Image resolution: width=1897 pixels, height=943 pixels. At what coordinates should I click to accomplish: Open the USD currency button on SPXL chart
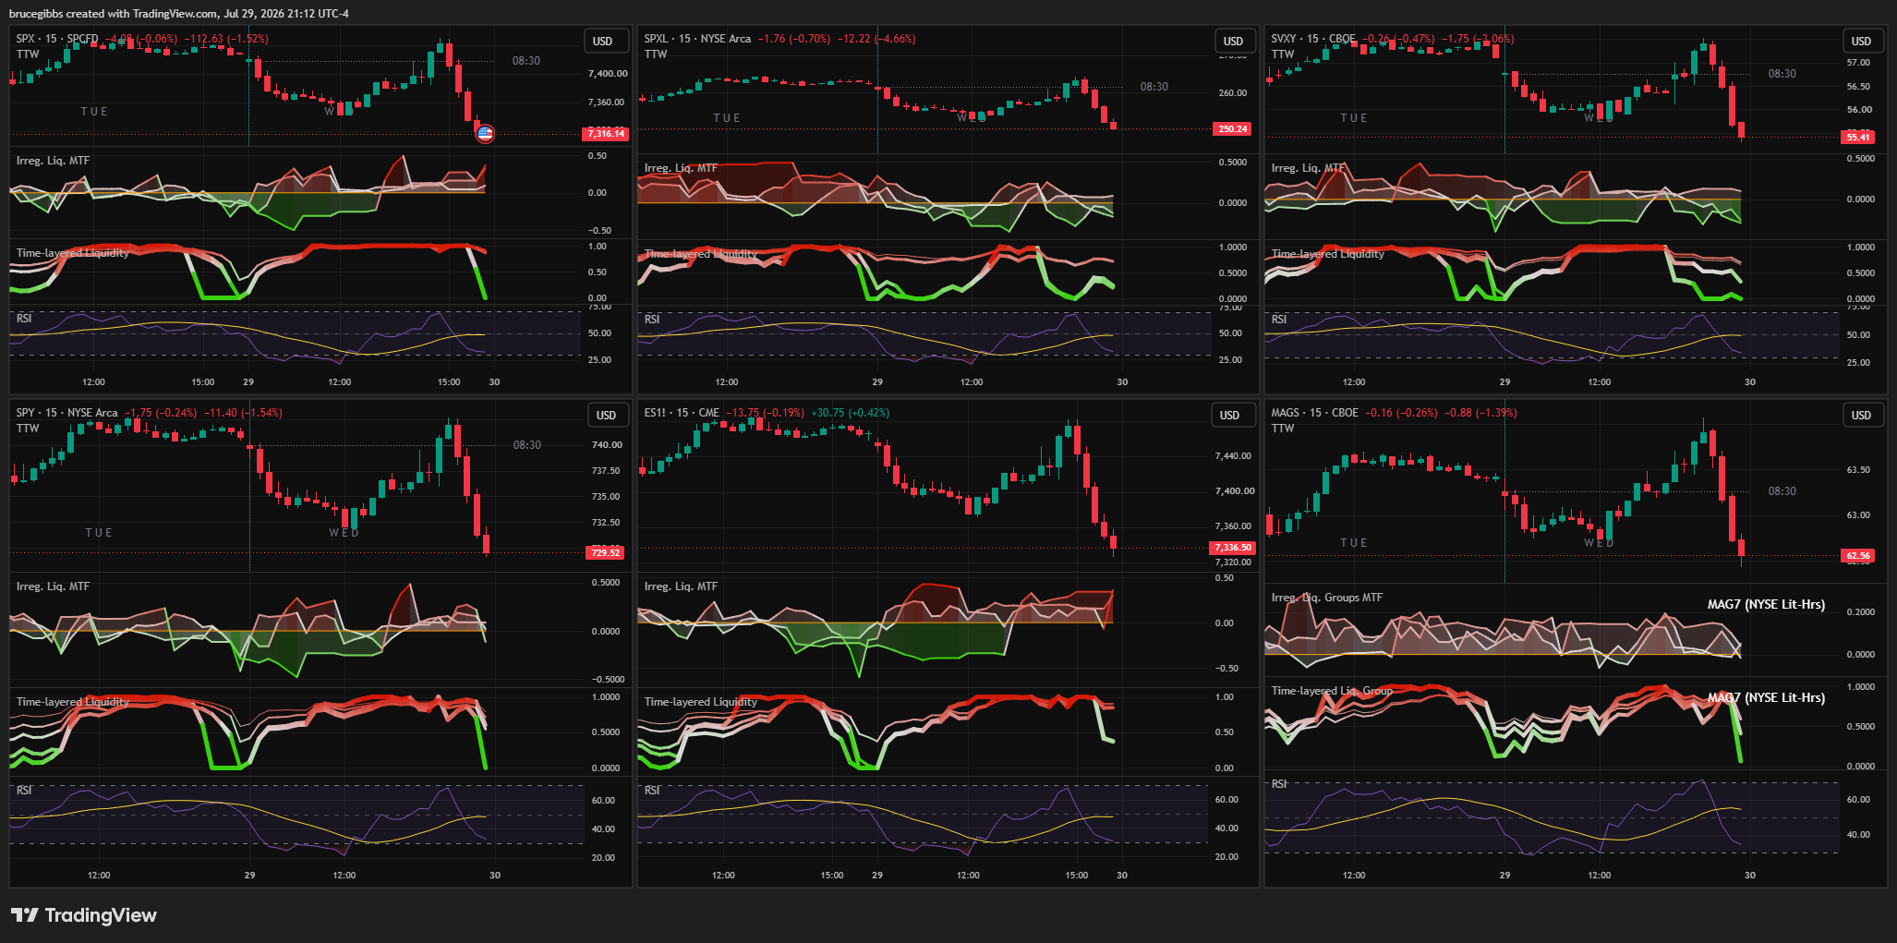tap(1234, 42)
